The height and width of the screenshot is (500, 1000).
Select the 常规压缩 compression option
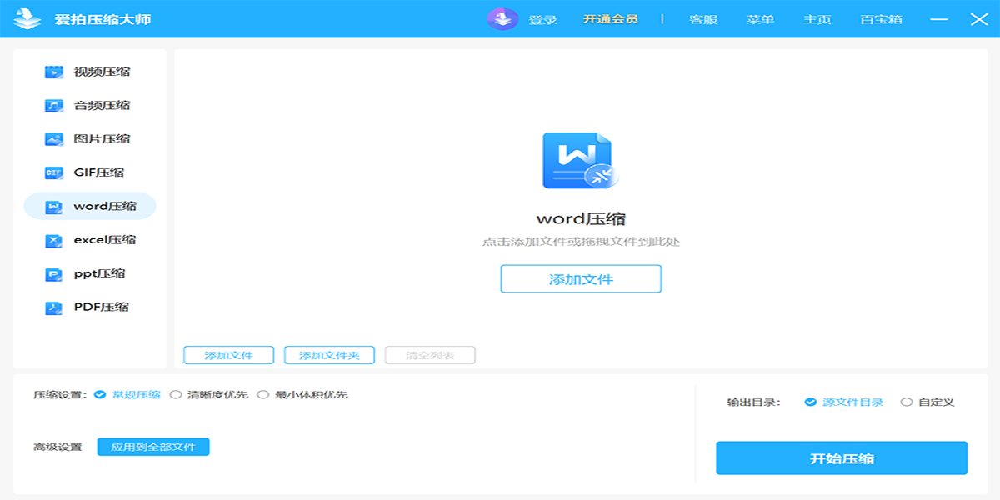coord(127,395)
